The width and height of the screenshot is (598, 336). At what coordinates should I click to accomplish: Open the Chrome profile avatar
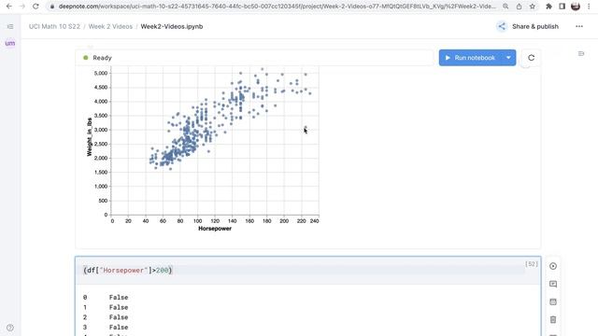576,7
